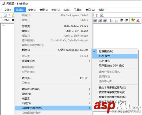
Task: Choose 按文本升序模式排列(O)
Action: point(115,87)
